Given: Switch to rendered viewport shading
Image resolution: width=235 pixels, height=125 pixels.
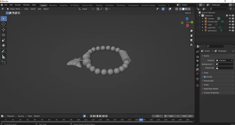Looking at the screenshot, I should 189,9.
